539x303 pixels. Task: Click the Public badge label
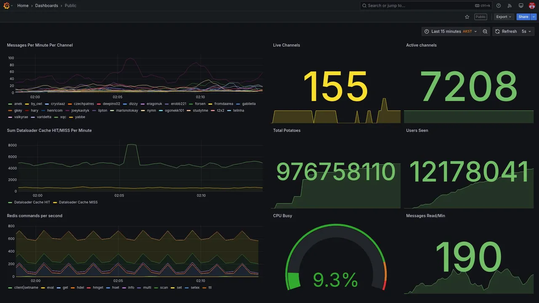coord(480,17)
